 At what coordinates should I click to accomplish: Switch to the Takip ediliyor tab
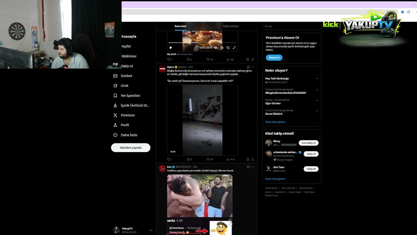coord(231,26)
